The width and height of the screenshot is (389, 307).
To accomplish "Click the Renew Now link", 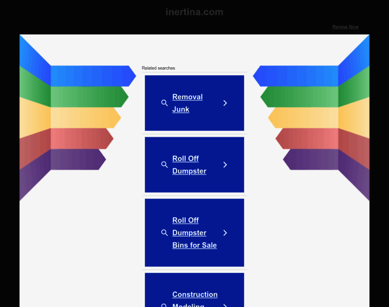I will point(345,27).
